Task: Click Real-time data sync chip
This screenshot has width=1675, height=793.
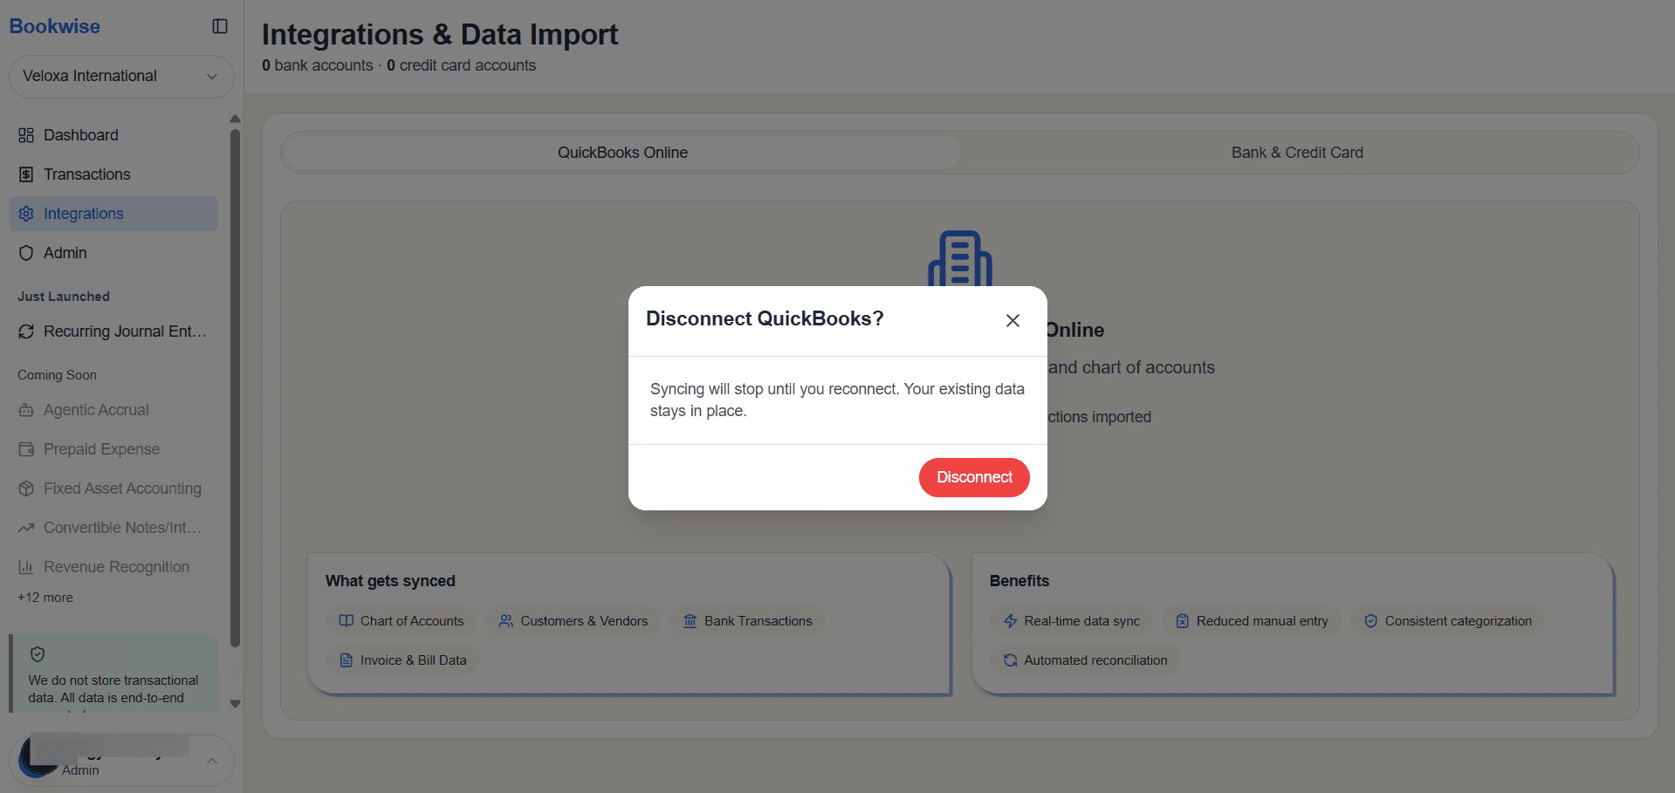Action: coord(1072,621)
